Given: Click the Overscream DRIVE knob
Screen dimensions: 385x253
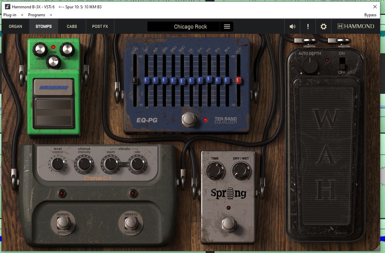Looking at the screenshot, I should pos(40,49).
